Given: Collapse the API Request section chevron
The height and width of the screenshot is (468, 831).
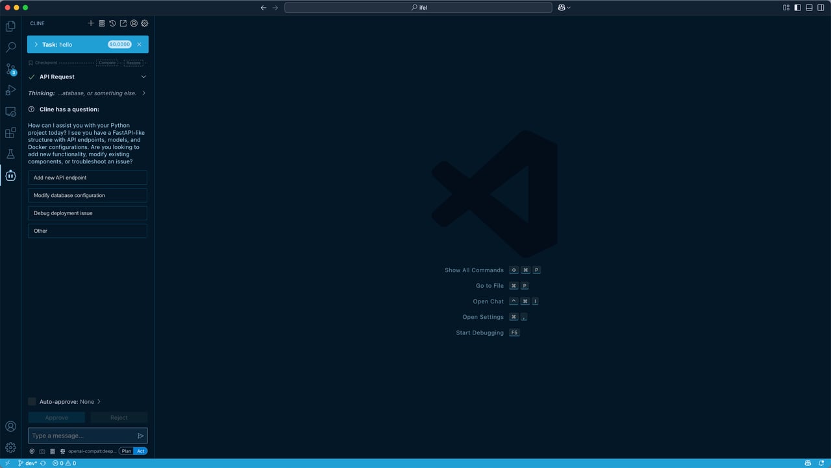Looking at the screenshot, I should click(x=143, y=76).
